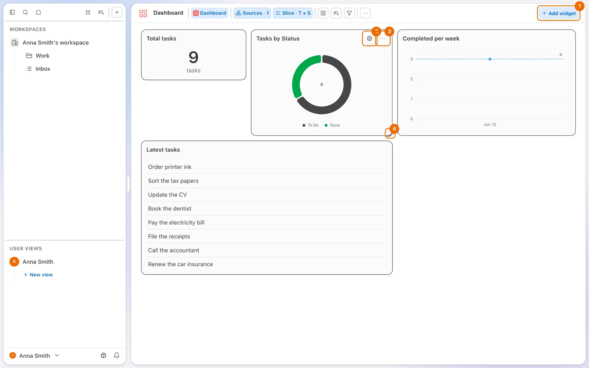
Task: Add new item with plus button
Action: click(x=117, y=12)
